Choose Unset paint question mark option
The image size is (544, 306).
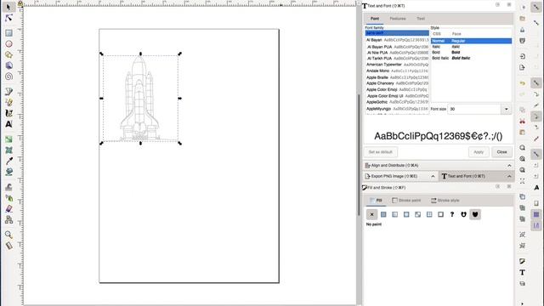pyautogui.click(x=452, y=214)
